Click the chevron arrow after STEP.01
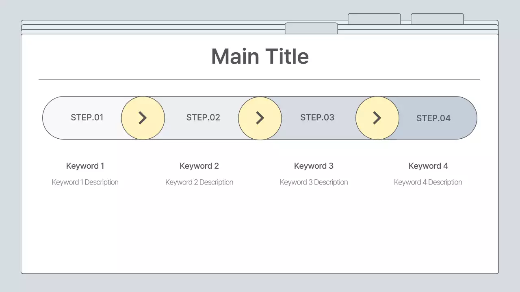 143,118
